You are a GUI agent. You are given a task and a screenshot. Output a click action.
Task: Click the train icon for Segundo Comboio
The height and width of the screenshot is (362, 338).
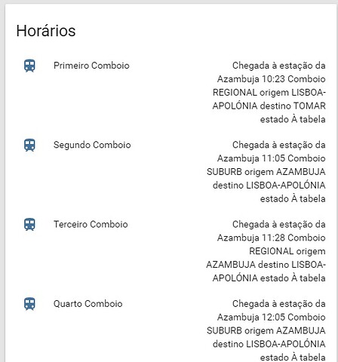click(x=29, y=145)
